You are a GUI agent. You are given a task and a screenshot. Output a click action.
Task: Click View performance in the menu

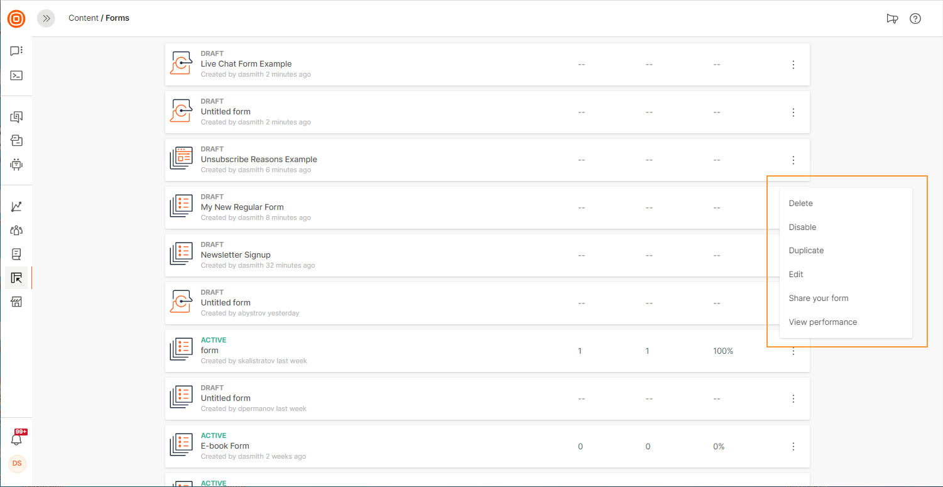tap(822, 322)
